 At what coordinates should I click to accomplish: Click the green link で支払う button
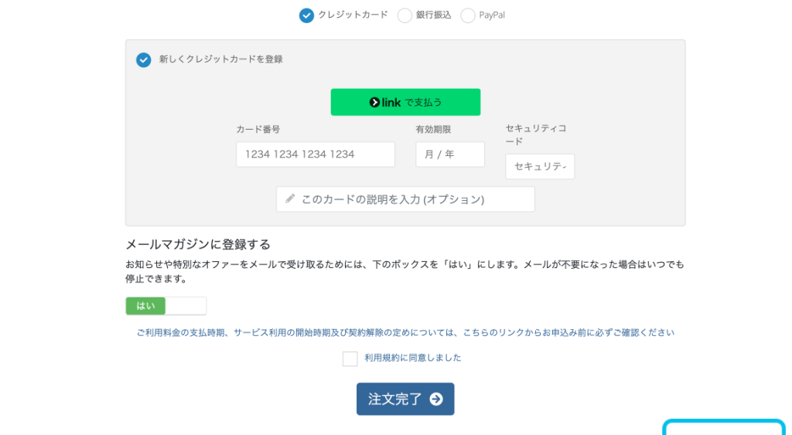405,102
